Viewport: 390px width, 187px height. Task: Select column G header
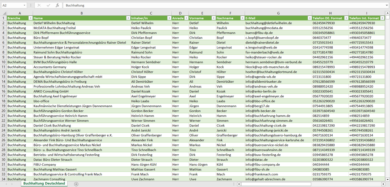tap(278, 13)
